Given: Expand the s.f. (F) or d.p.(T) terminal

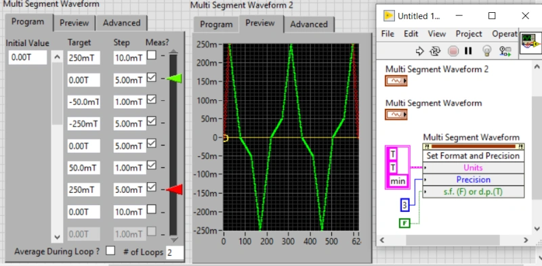Looking at the screenshot, I should [x=473, y=192].
